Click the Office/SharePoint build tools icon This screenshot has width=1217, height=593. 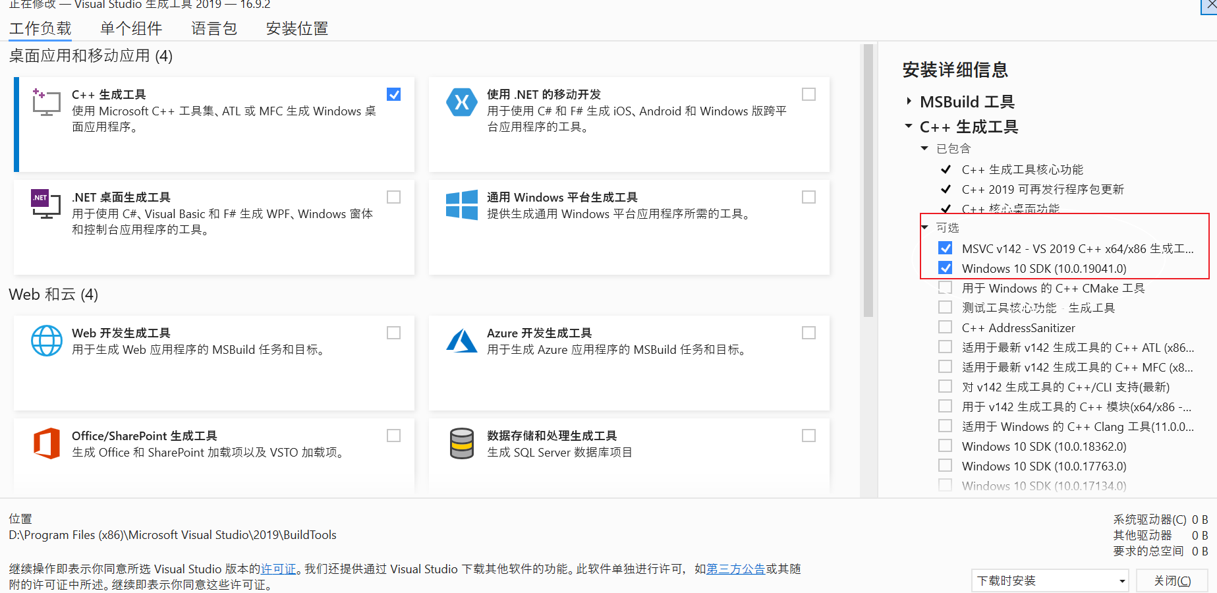coord(47,443)
